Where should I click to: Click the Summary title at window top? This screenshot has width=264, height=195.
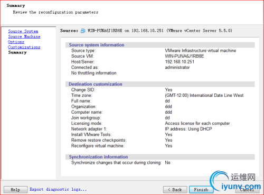coord(16,6)
